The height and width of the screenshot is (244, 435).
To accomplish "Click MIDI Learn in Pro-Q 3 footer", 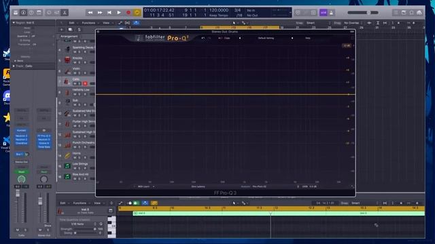I will click(143, 186).
